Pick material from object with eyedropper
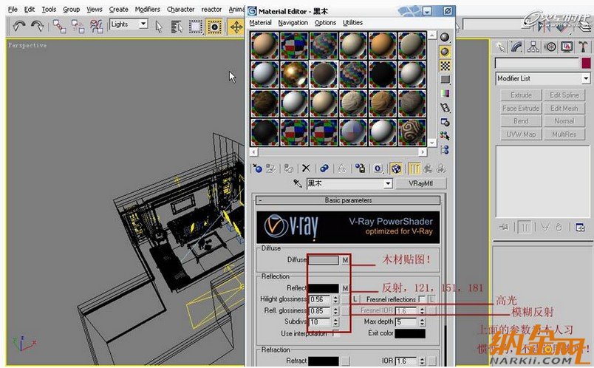The height and width of the screenshot is (368, 594). 298,183
